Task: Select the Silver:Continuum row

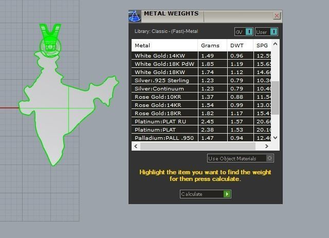Action: point(201,88)
